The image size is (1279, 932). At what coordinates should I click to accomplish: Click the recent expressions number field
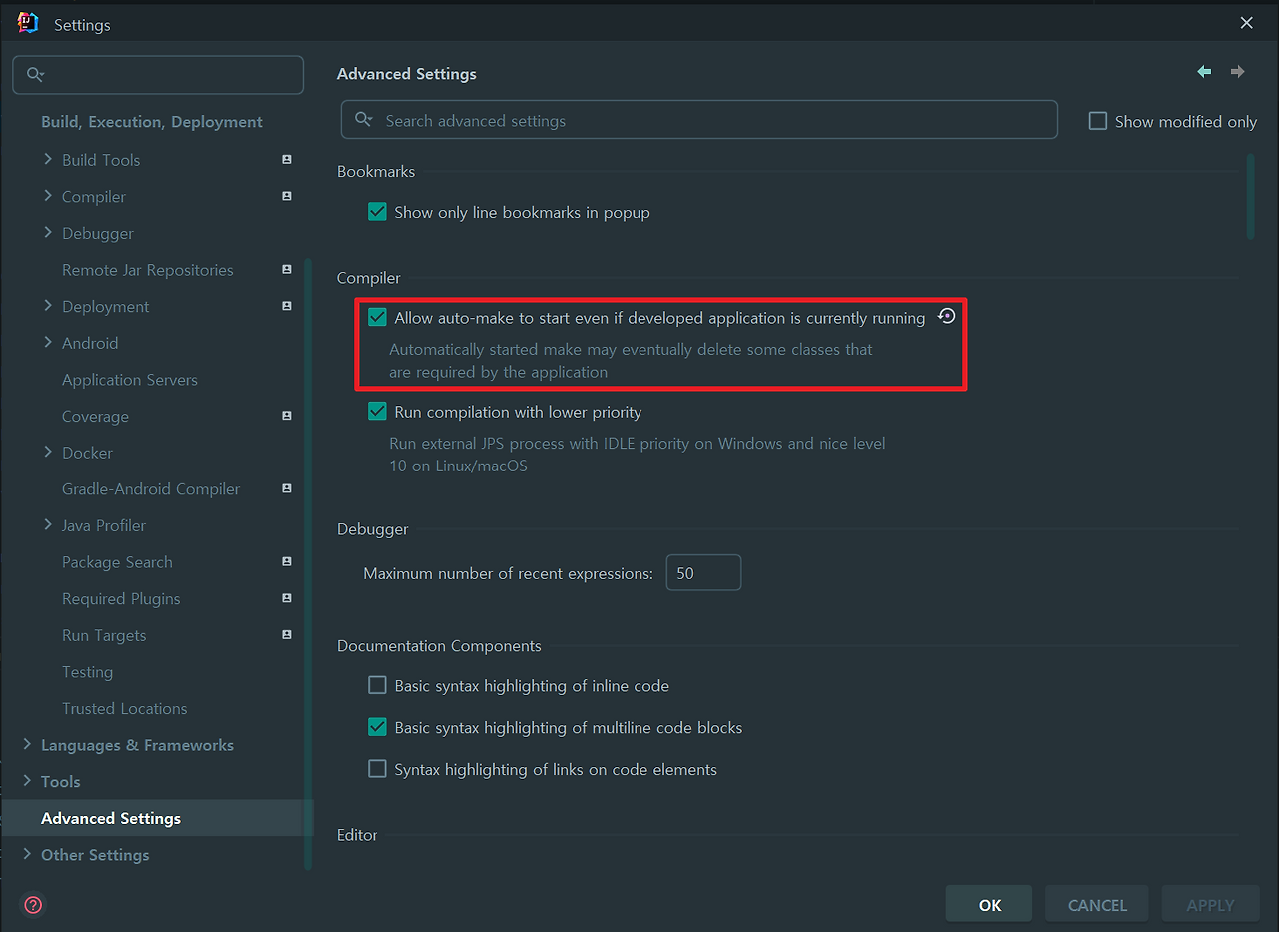(703, 572)
